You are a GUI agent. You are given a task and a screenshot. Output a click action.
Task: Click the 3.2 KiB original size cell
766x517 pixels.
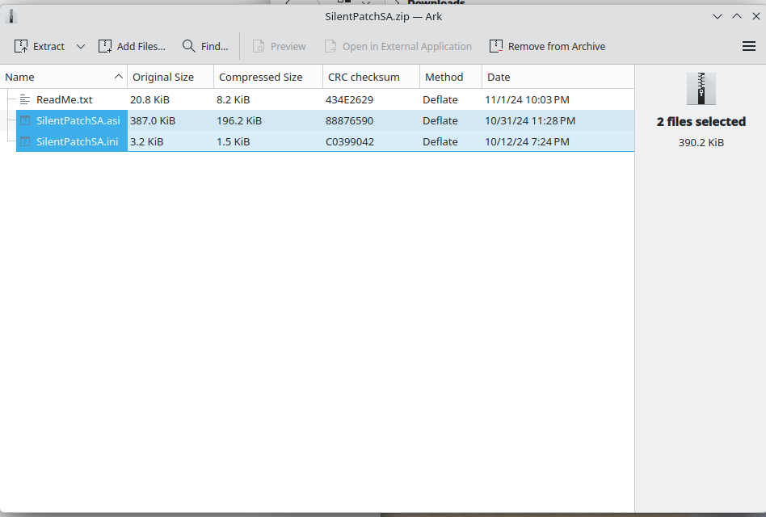[x=147, y=141]
